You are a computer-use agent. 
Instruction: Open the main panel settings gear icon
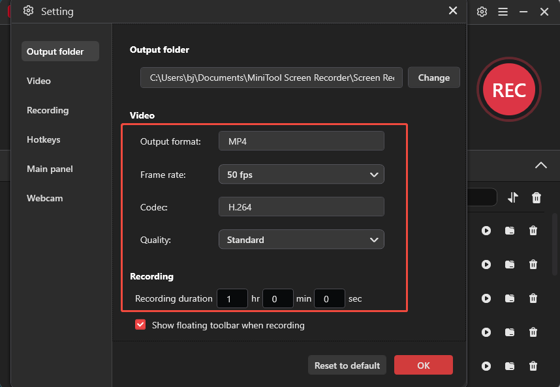(482, 12)
